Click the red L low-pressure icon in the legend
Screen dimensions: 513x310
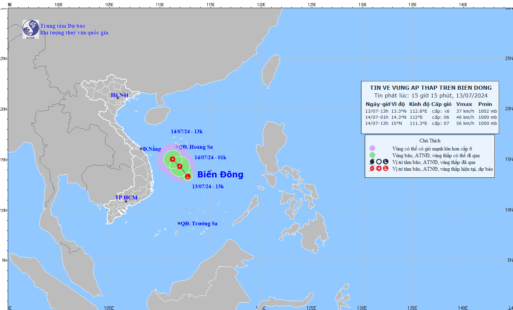coord(386,169)
